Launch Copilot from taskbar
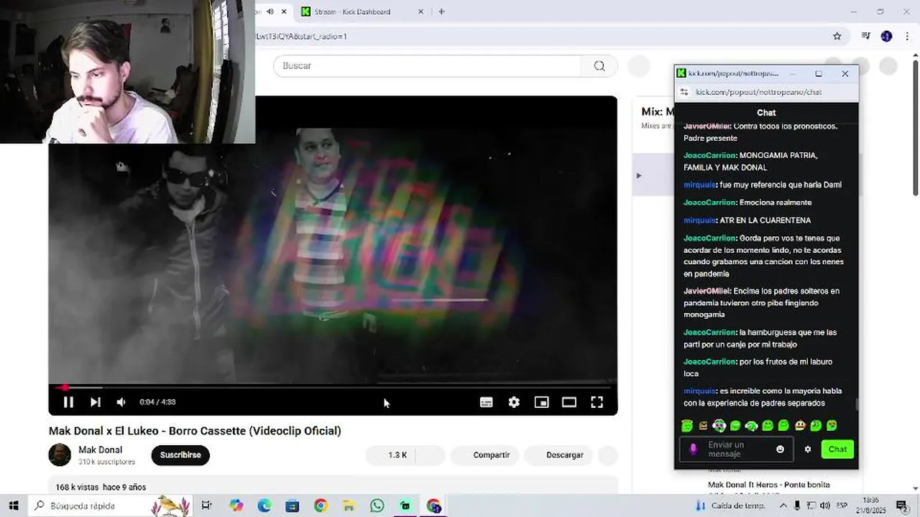The image size is (920, 517). (x=236, y=506)
